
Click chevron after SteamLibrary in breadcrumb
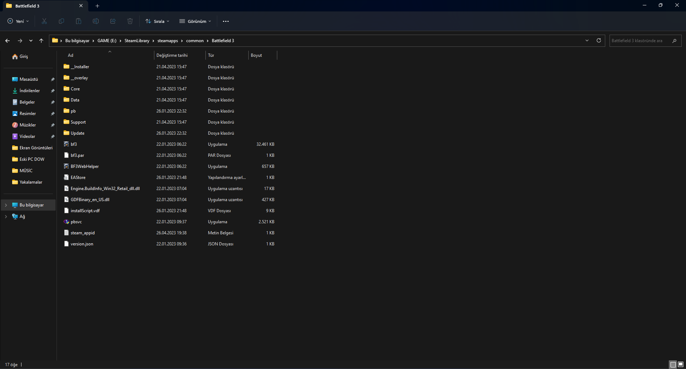pyautogui.click(x=153, y=41)
